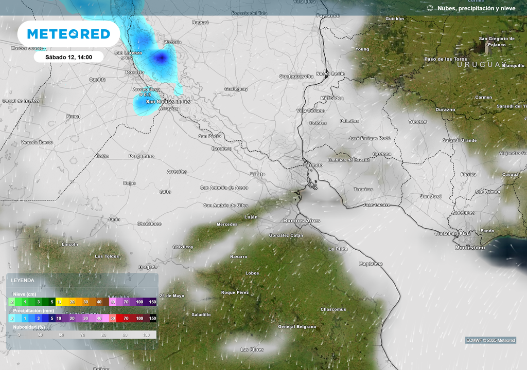Image resolution: width=527 pixels, height=370 pixels.
Task: Click the 'Nieve (cm)' legend heading
Action: [25, 293]
